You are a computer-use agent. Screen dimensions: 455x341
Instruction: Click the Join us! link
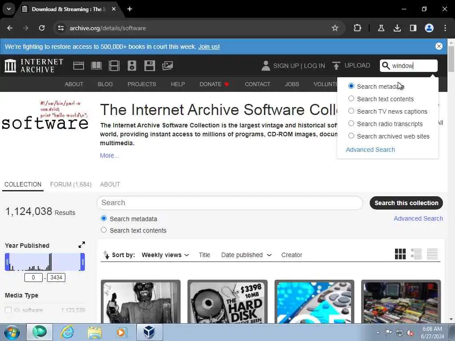(209, 47)
